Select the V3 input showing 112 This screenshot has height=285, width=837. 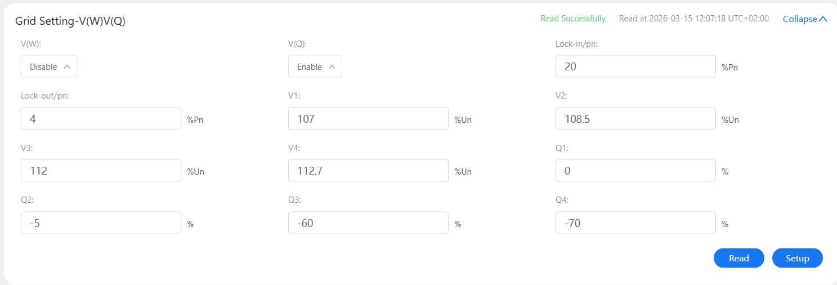tap(101, 171)
